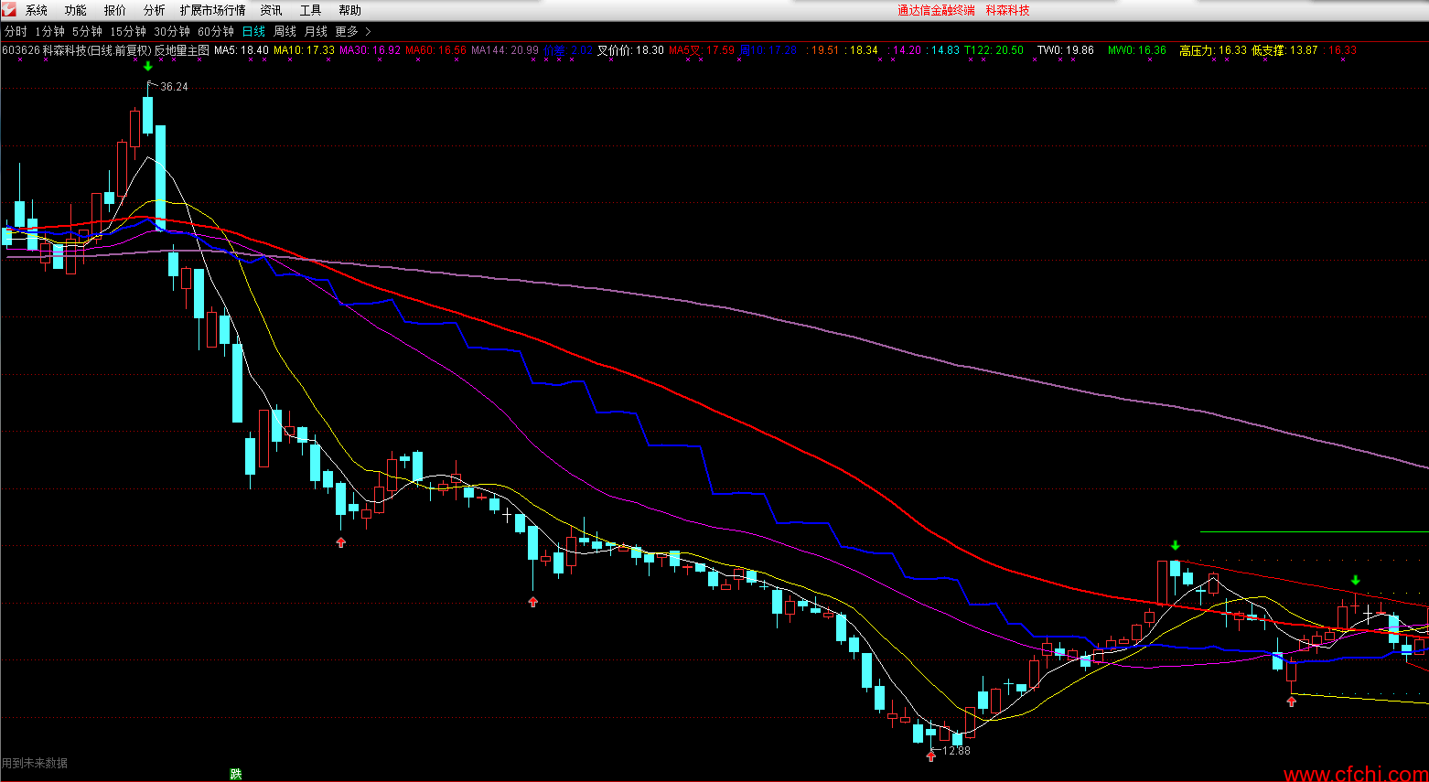Switch to the 60分钟 period tab
This screenshot has width=1429, height=782.
216,32
